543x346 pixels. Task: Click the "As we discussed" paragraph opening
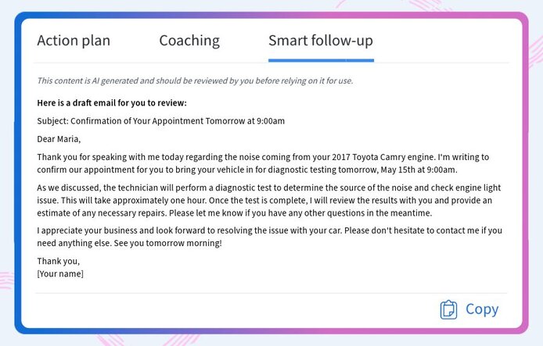(x=72, y=188)
